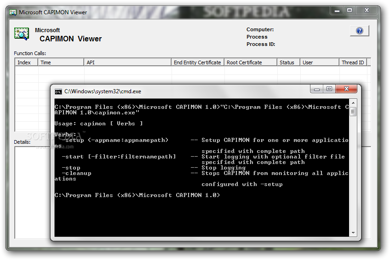Sort by Root Certificate column header
Screen dimensions: 390x260
[x=251, y=62]
